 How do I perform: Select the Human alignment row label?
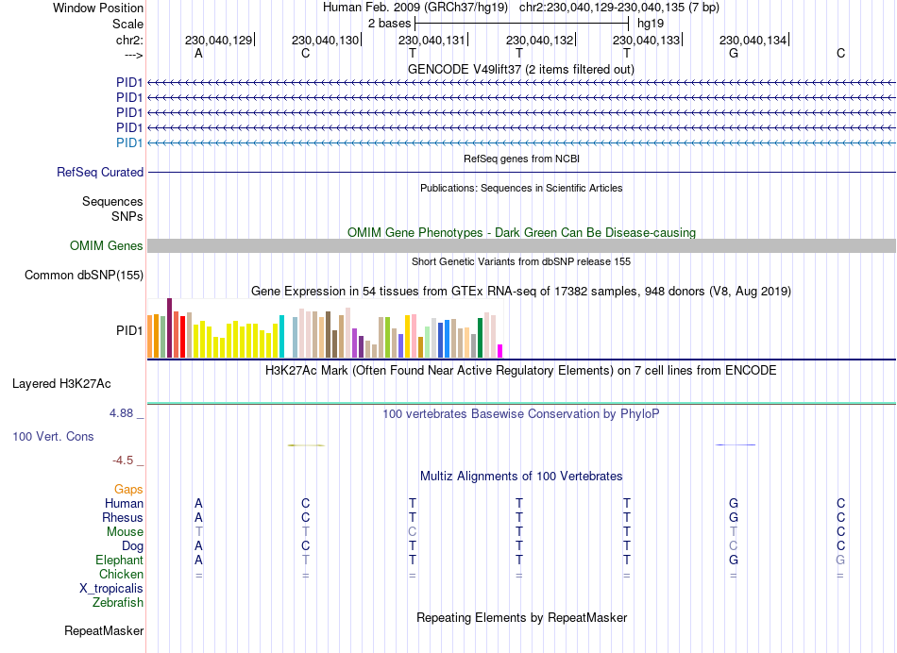pyautogui.click(x=124, y=503)
